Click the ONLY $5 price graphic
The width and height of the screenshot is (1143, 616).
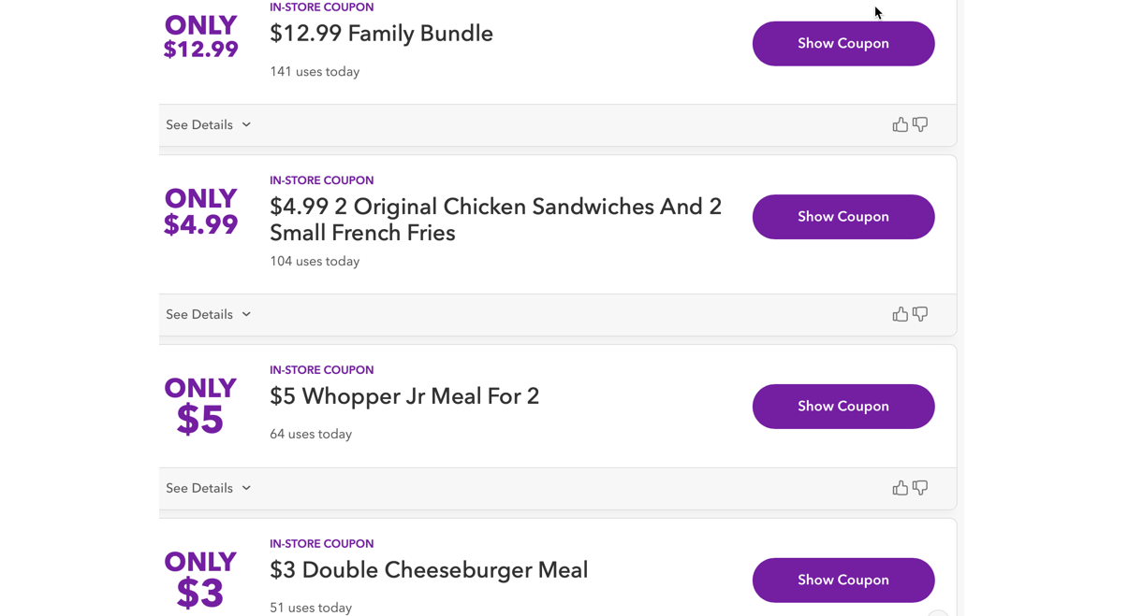(x=200, y=407)
